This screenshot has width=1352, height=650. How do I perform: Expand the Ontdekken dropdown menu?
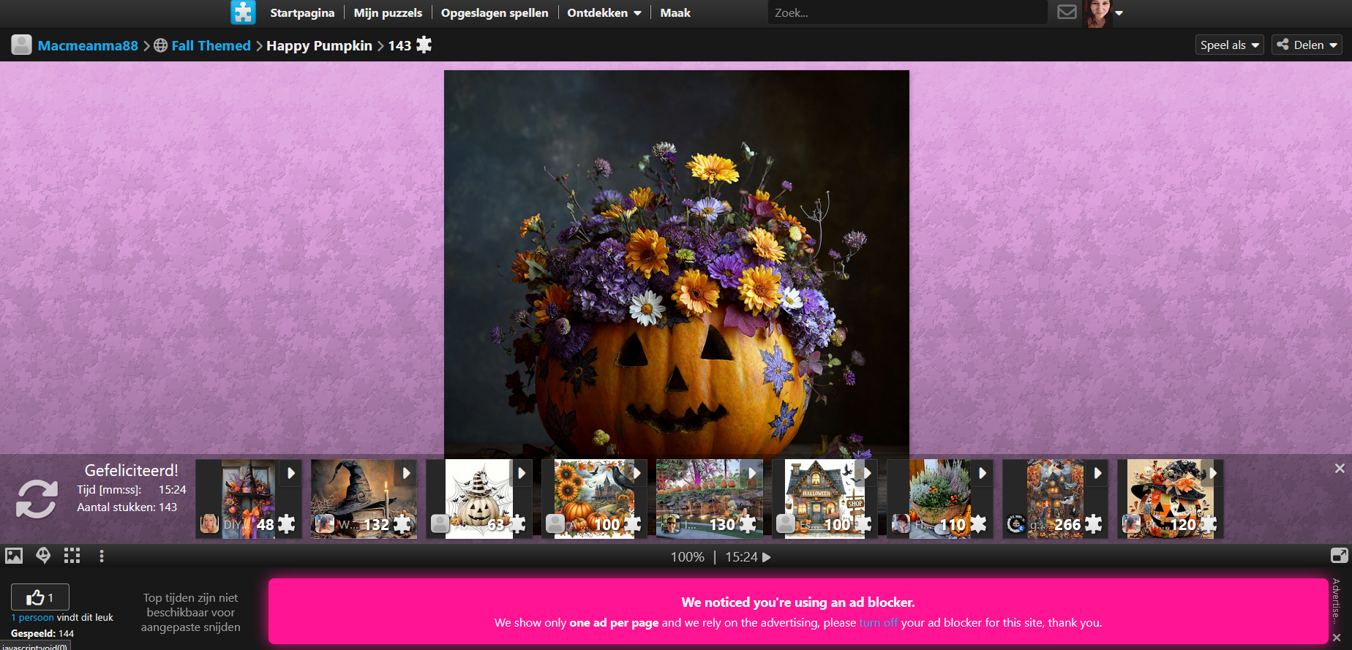(x=604, y=13)
